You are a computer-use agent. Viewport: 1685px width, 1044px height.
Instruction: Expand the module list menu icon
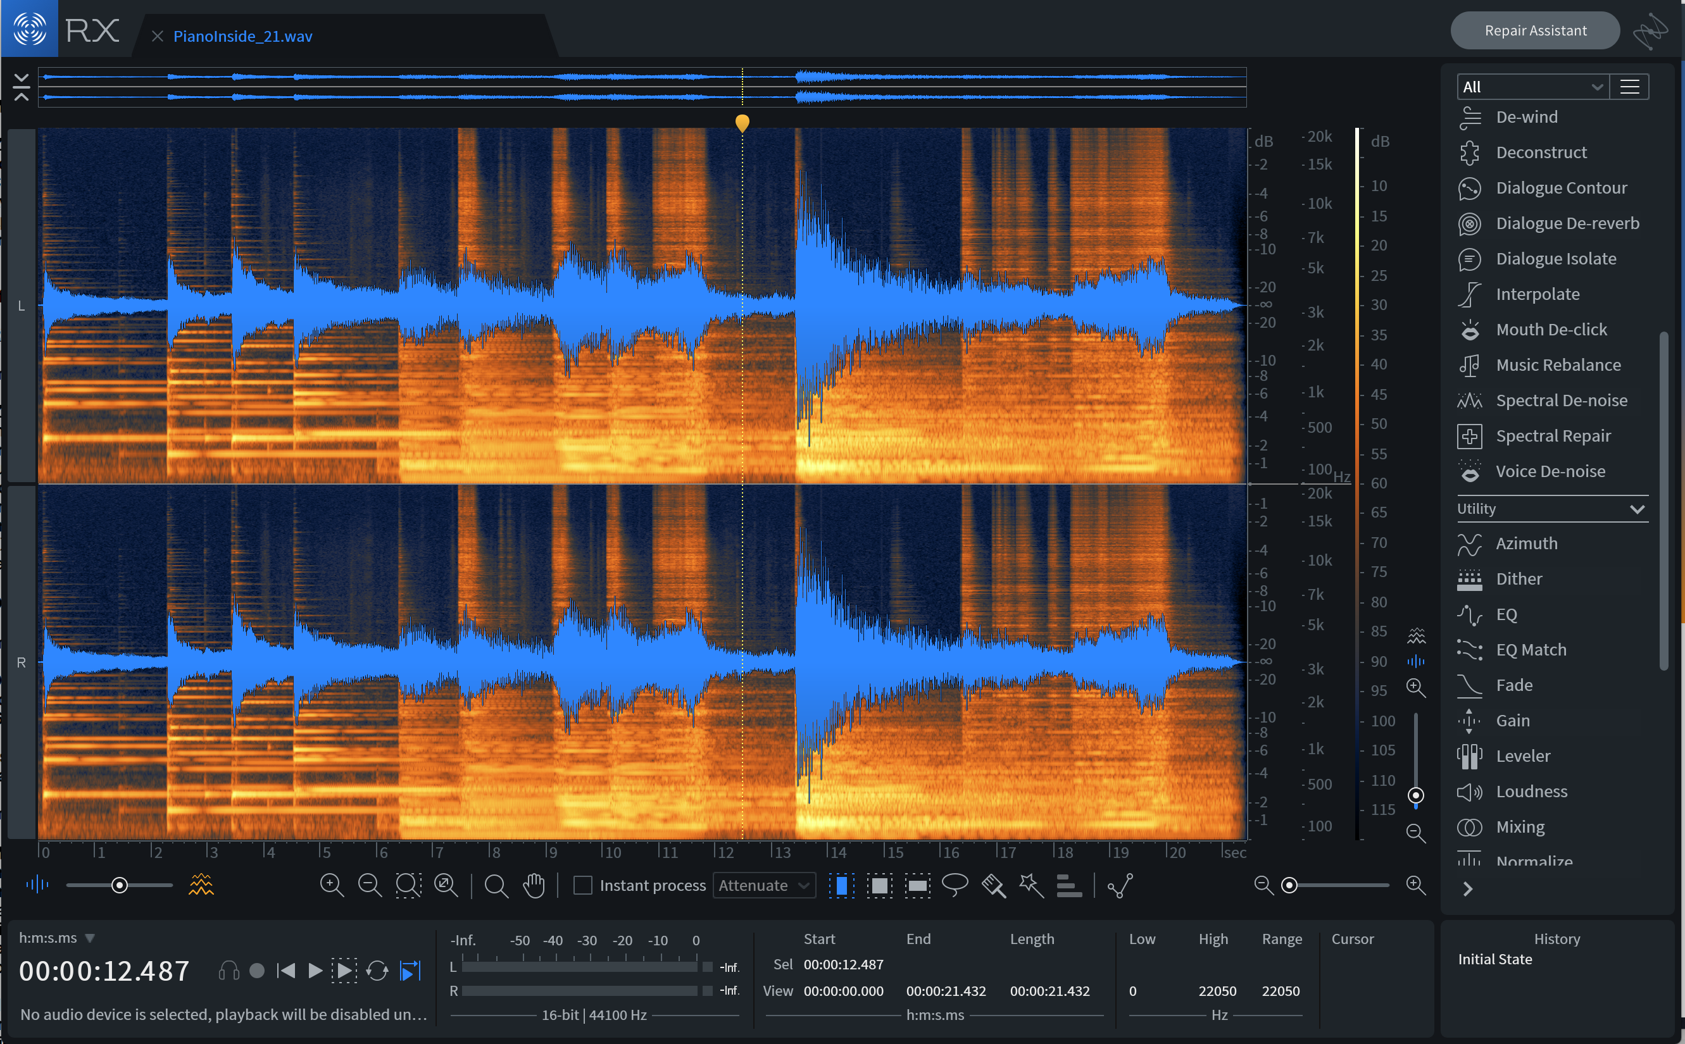(1631, 85)
